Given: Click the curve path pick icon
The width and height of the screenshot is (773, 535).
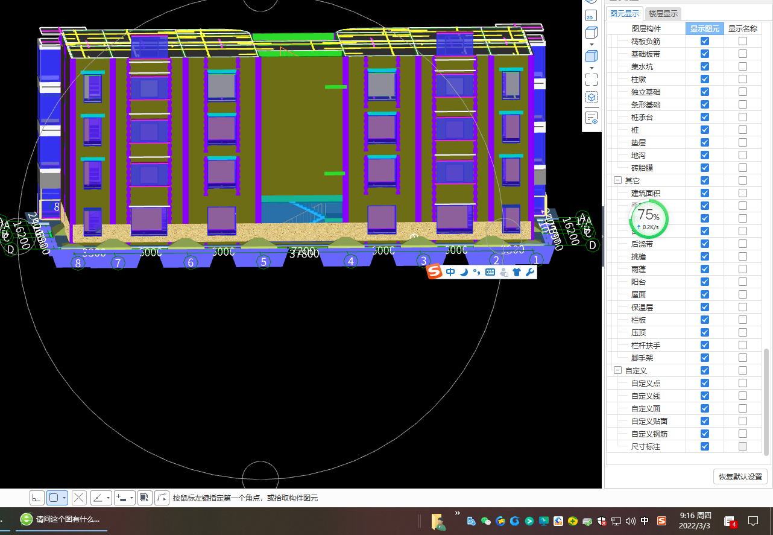Looking at the screenshot, I should pos(162,498).
